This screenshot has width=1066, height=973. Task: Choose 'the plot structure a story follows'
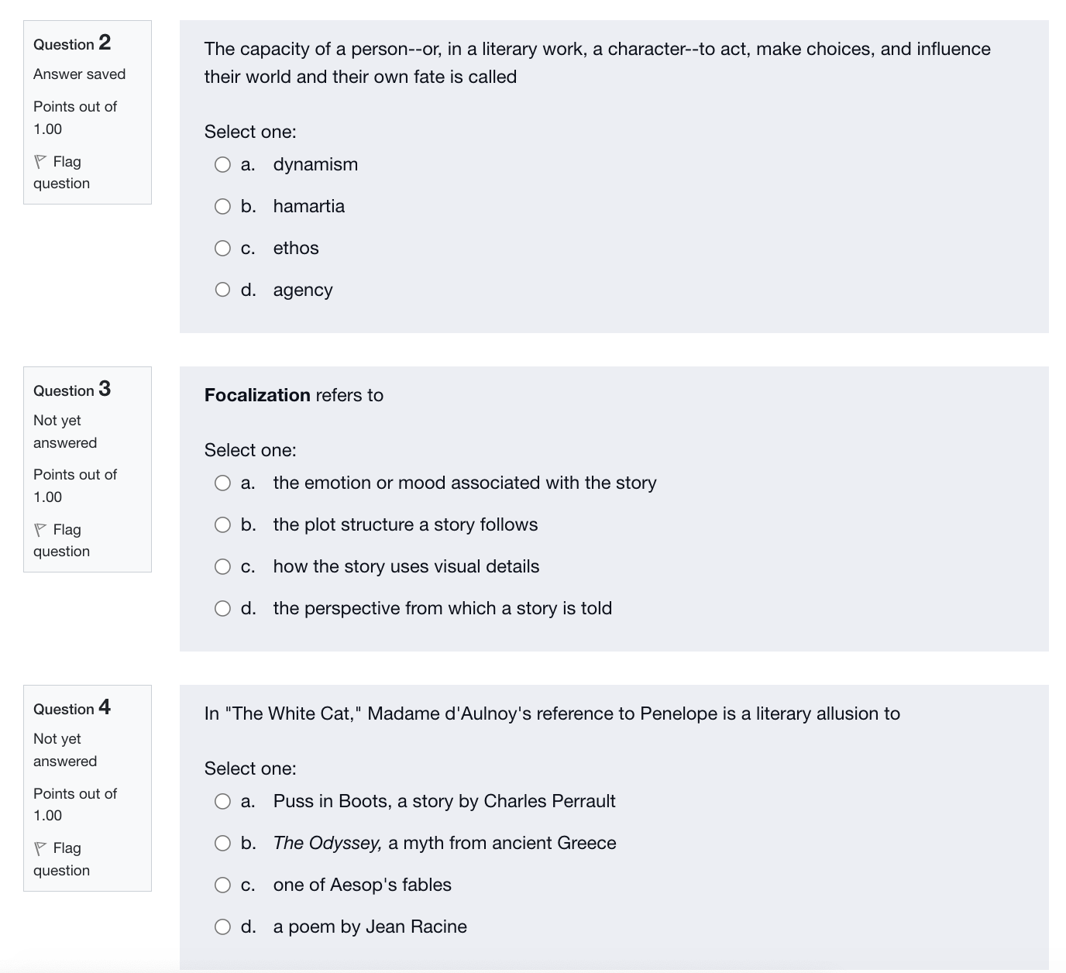222,524
